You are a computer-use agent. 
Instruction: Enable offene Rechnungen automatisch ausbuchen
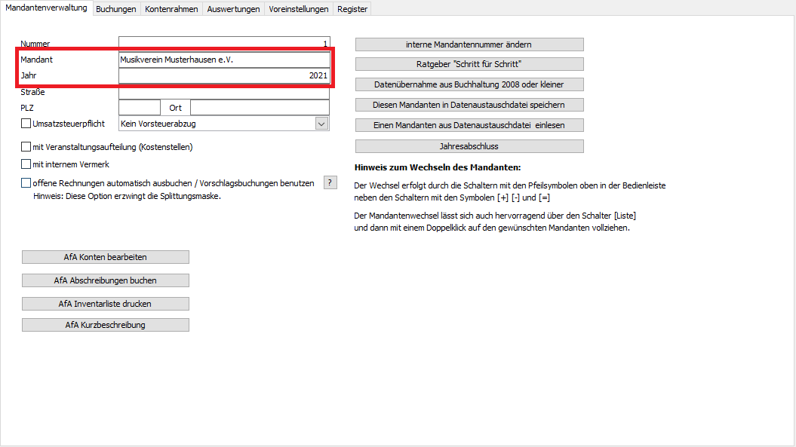(x=26, y=182)
